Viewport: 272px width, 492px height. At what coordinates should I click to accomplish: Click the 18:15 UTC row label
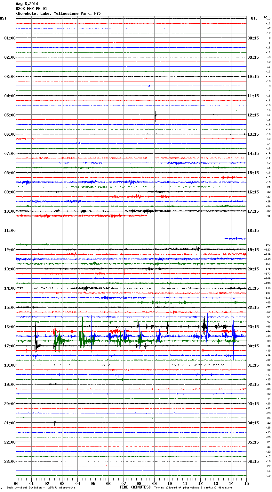253,231
